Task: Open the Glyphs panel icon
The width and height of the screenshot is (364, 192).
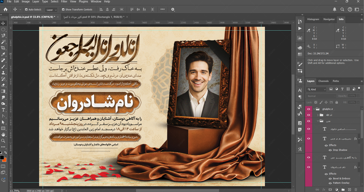Action: (x=300, y=149)
